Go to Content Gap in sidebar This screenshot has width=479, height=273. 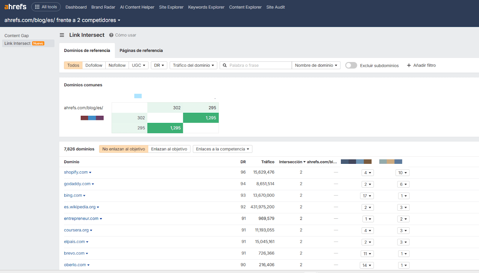point(17,36)
